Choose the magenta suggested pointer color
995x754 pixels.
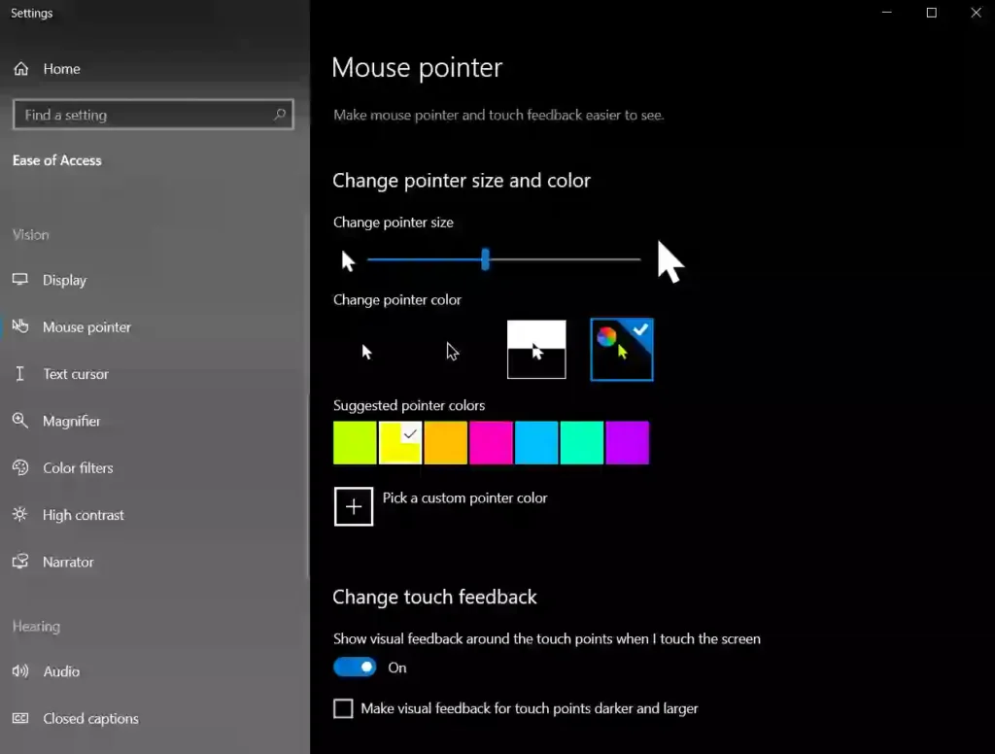491,442
